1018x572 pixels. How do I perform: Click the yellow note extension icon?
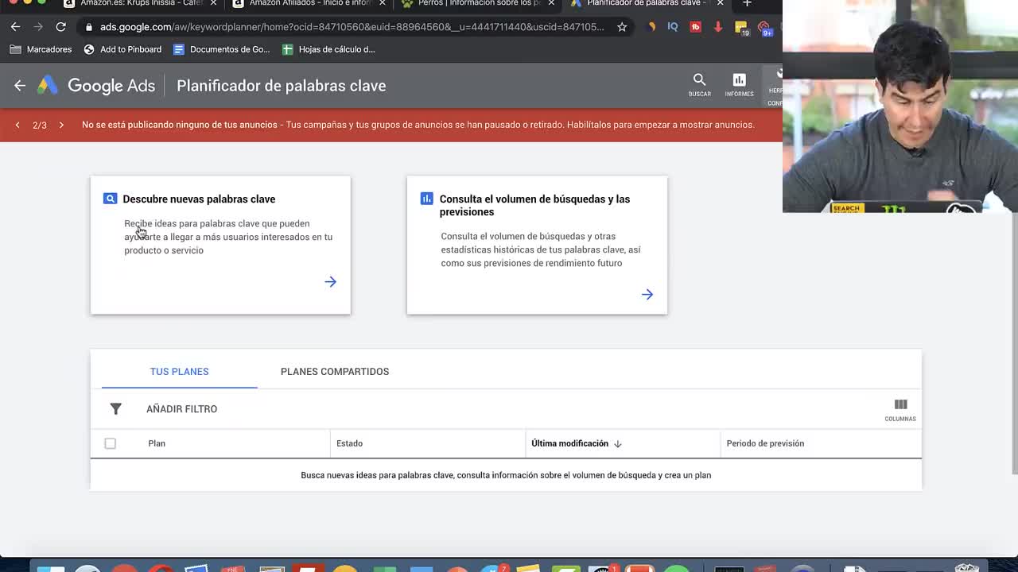coord(741,28)
